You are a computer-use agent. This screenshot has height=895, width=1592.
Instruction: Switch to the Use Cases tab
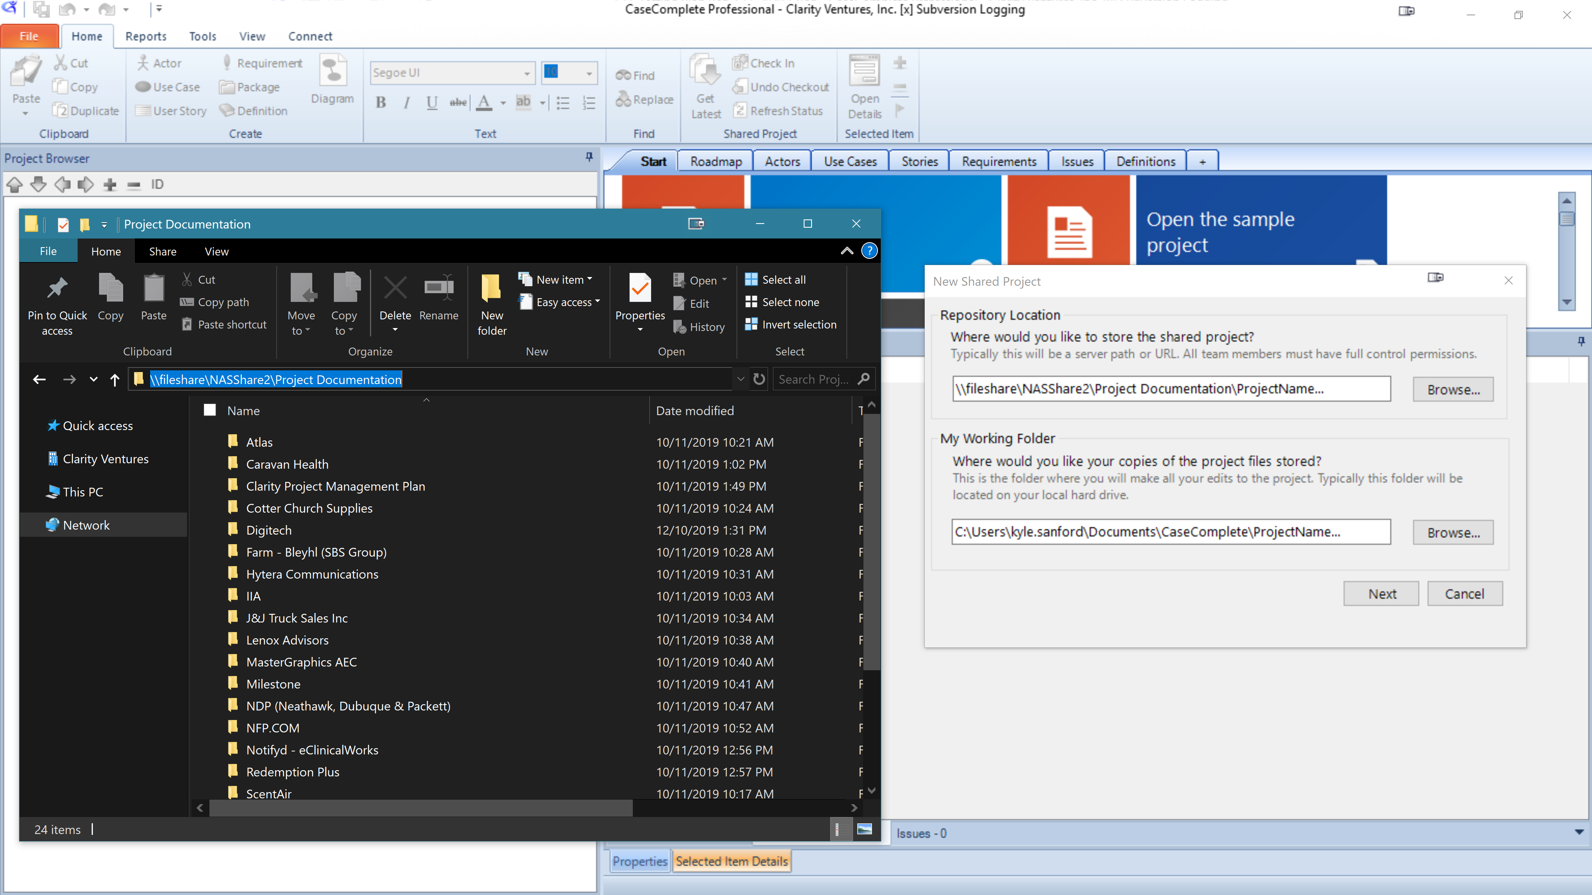pos(851,161)
